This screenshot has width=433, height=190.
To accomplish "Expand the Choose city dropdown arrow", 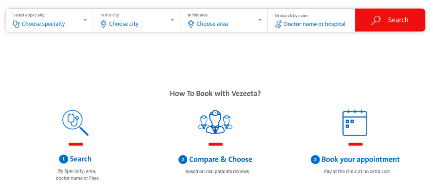I will (x=172, y=20).
